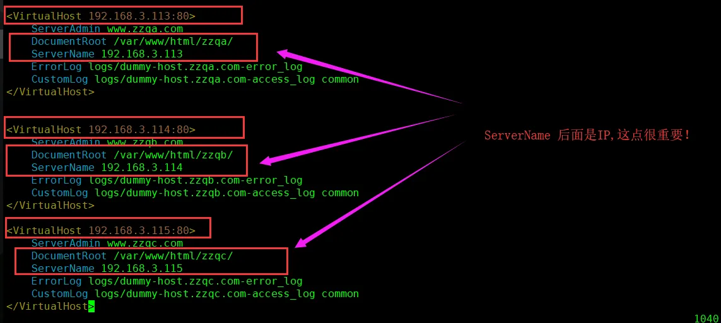The width and height of the screenshot is (721, 323).
Task: Click ServerName 192.168.3.115 value
Action: 142,268
